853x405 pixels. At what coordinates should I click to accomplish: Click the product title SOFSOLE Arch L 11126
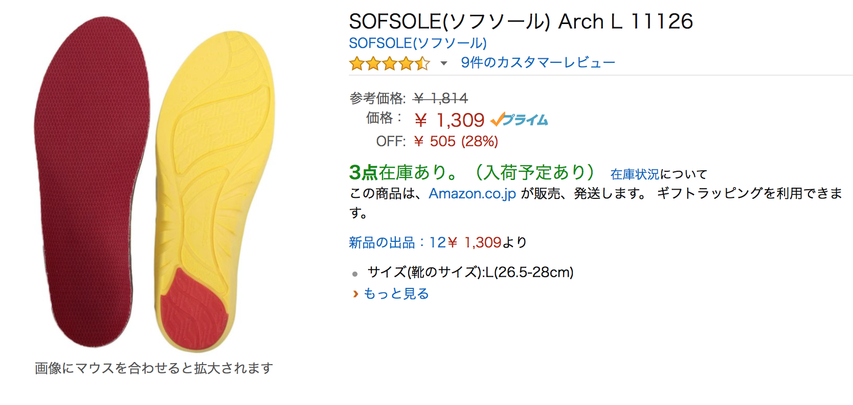(521, 21)
